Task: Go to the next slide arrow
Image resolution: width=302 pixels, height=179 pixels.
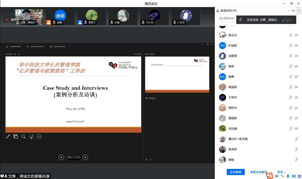Action: [x=85, y=157]
